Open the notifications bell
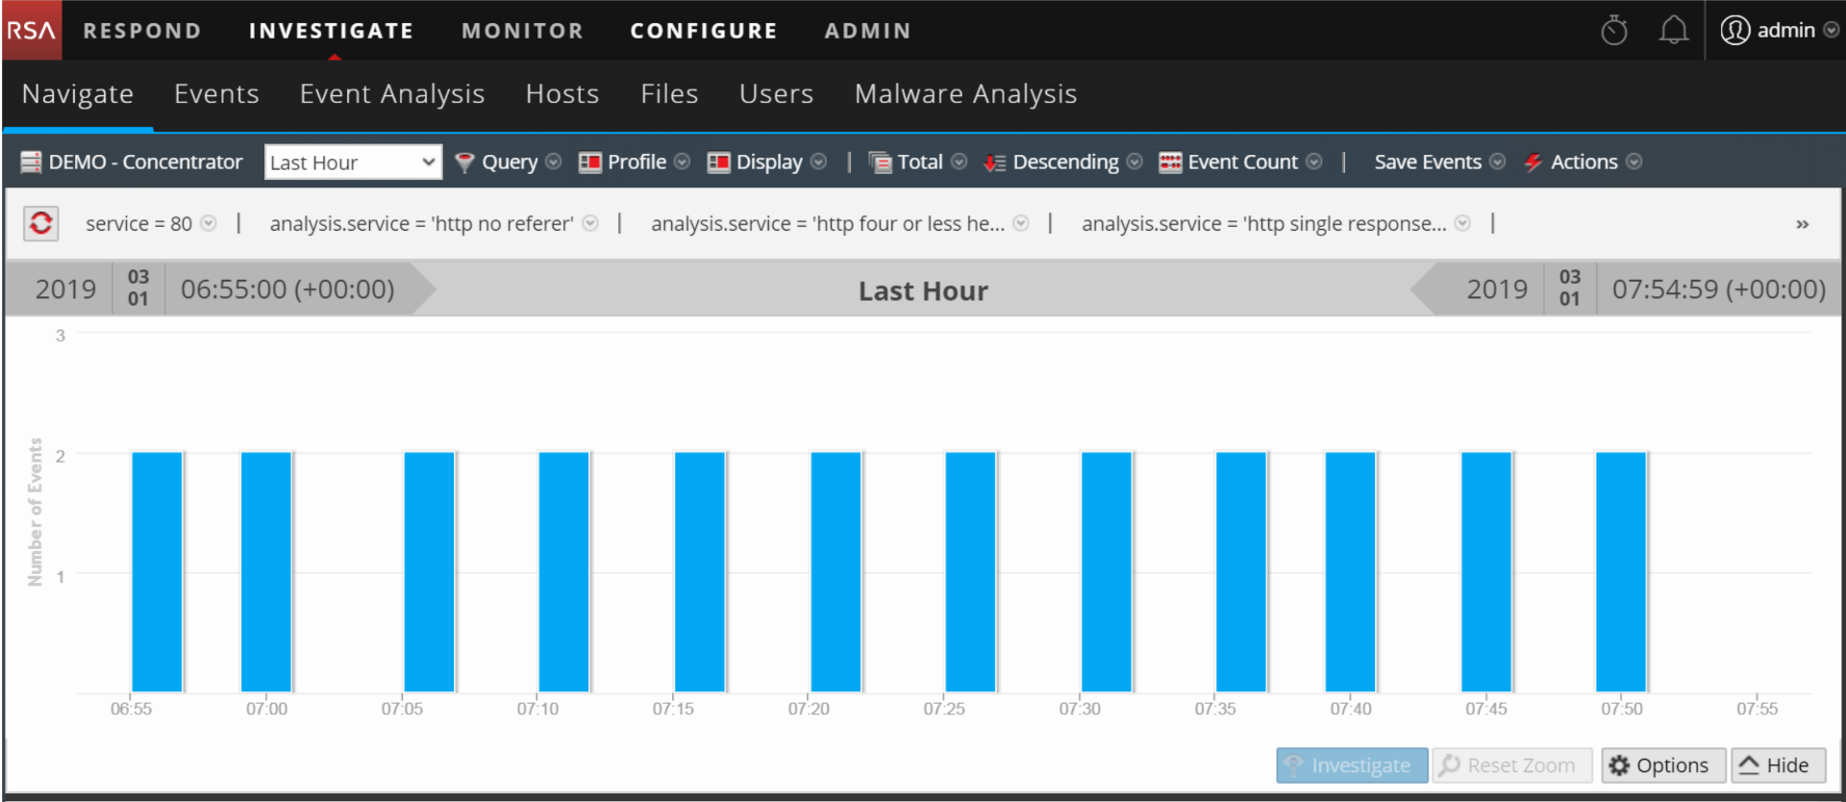This screenshot has width=1846, height=802. coord(1673,31)
